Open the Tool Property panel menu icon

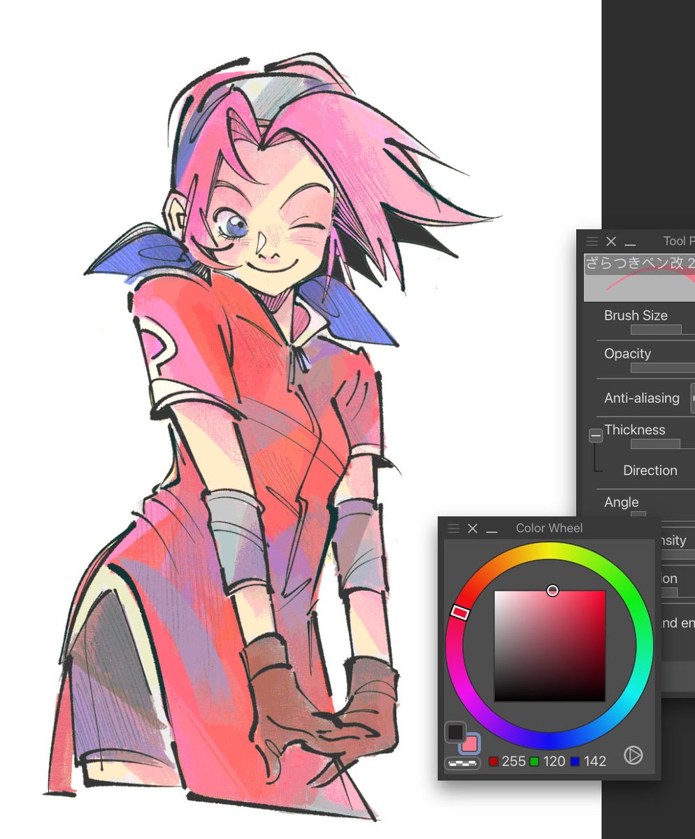[592, 241]
